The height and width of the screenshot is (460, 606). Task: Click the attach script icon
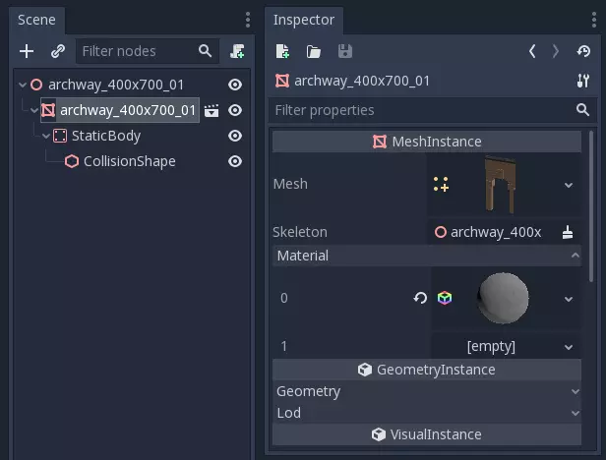tap(236, 51)
